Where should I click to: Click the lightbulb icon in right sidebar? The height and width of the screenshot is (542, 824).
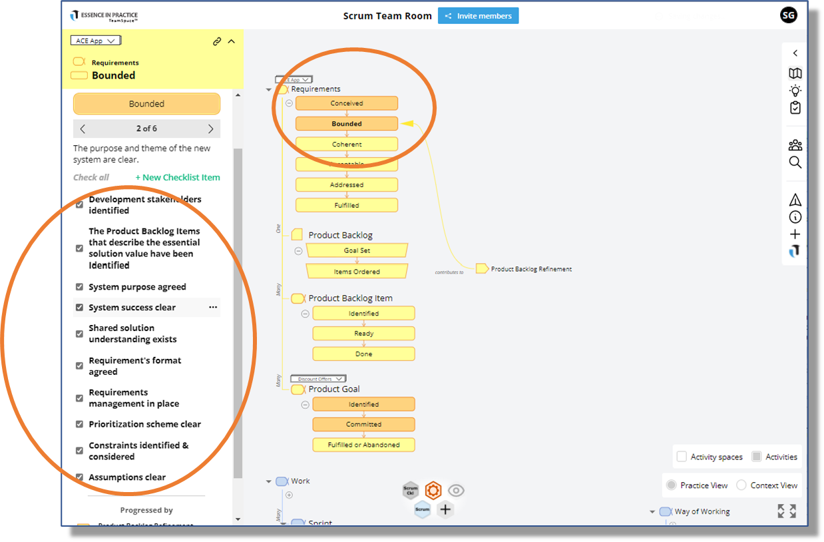(795, 91)
